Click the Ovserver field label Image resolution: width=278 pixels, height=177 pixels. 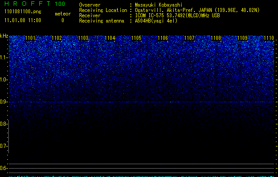pos(90,5)
